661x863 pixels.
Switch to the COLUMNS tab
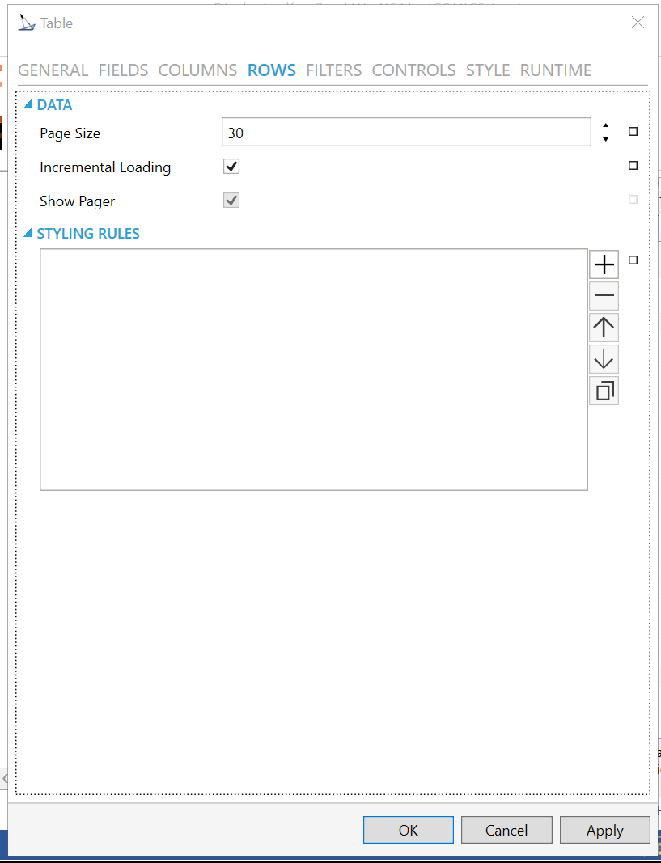197,70
